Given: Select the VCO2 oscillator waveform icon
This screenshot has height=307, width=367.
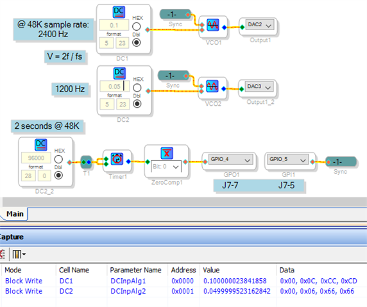Looking at the screenshot, I should (x=212, y=86).
